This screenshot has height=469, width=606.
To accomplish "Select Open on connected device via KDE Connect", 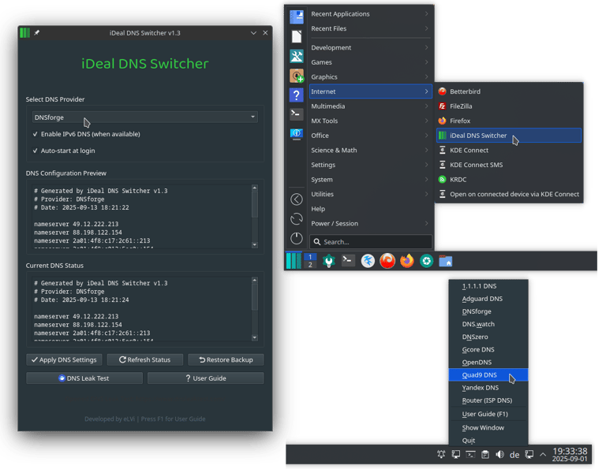I will tap(509, 194).
